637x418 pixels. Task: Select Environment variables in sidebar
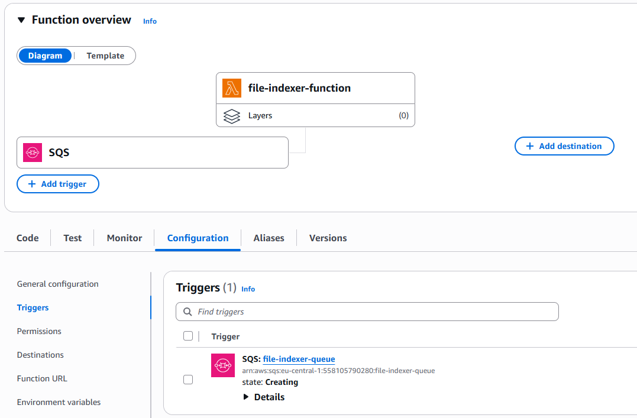click(59, 402)
